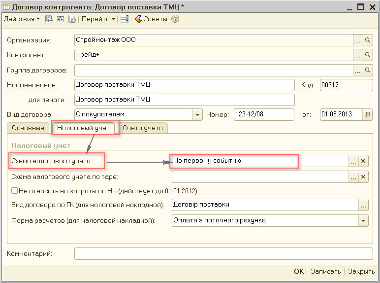Image resolution: width=380 pixels, height=283 pixels.
Task: Clear Схема налогового учета по таре field
Action: (363, 177)
